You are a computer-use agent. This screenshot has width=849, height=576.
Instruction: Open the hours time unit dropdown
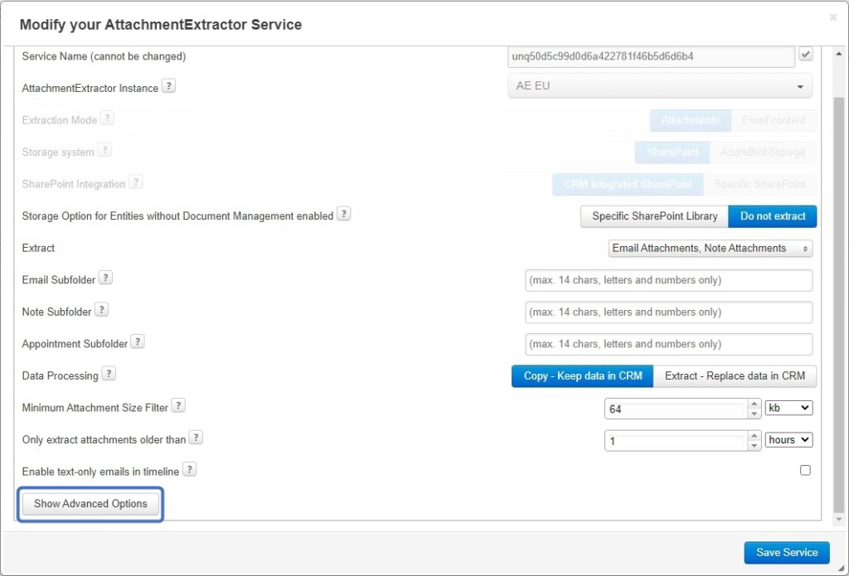tap(788, 439)
